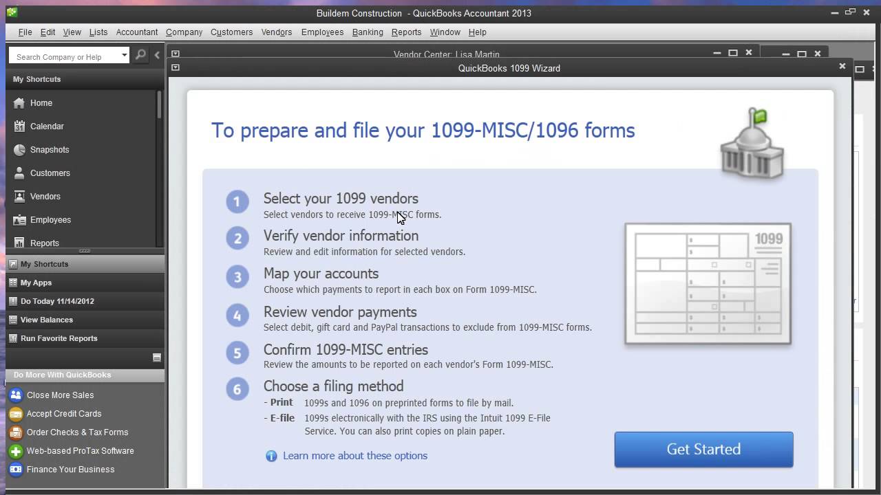Image resolution: width=881 pixels, height=495 pixels.
Task: Click in the Search Company or Help field
Action: pos(64,56)
